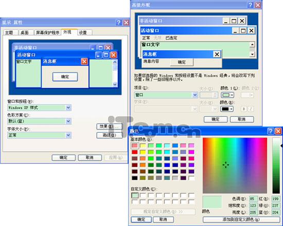Expand the 项目 item dropdown showing 窗口

pyautogui.click(x=166, y=95)
